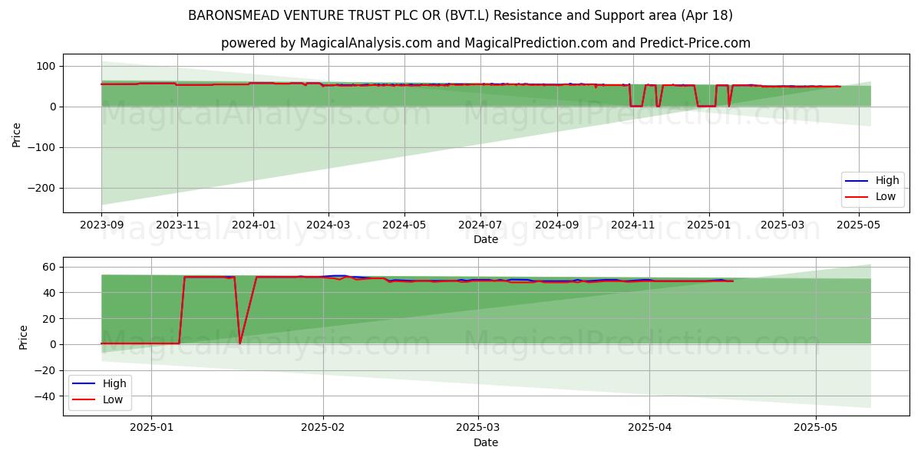Click the top chart x-axis label '2024-05'
Image resolution: width=921 pixels, height=460 pixels.
[404, 225]
